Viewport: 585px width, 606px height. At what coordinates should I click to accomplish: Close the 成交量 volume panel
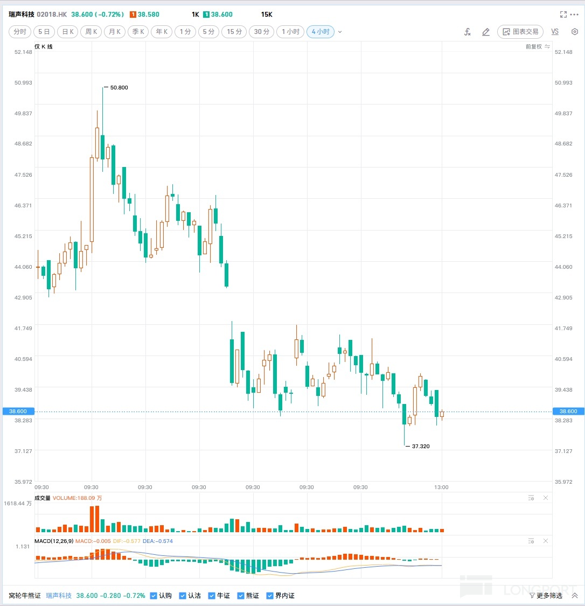tap(546, 498)
